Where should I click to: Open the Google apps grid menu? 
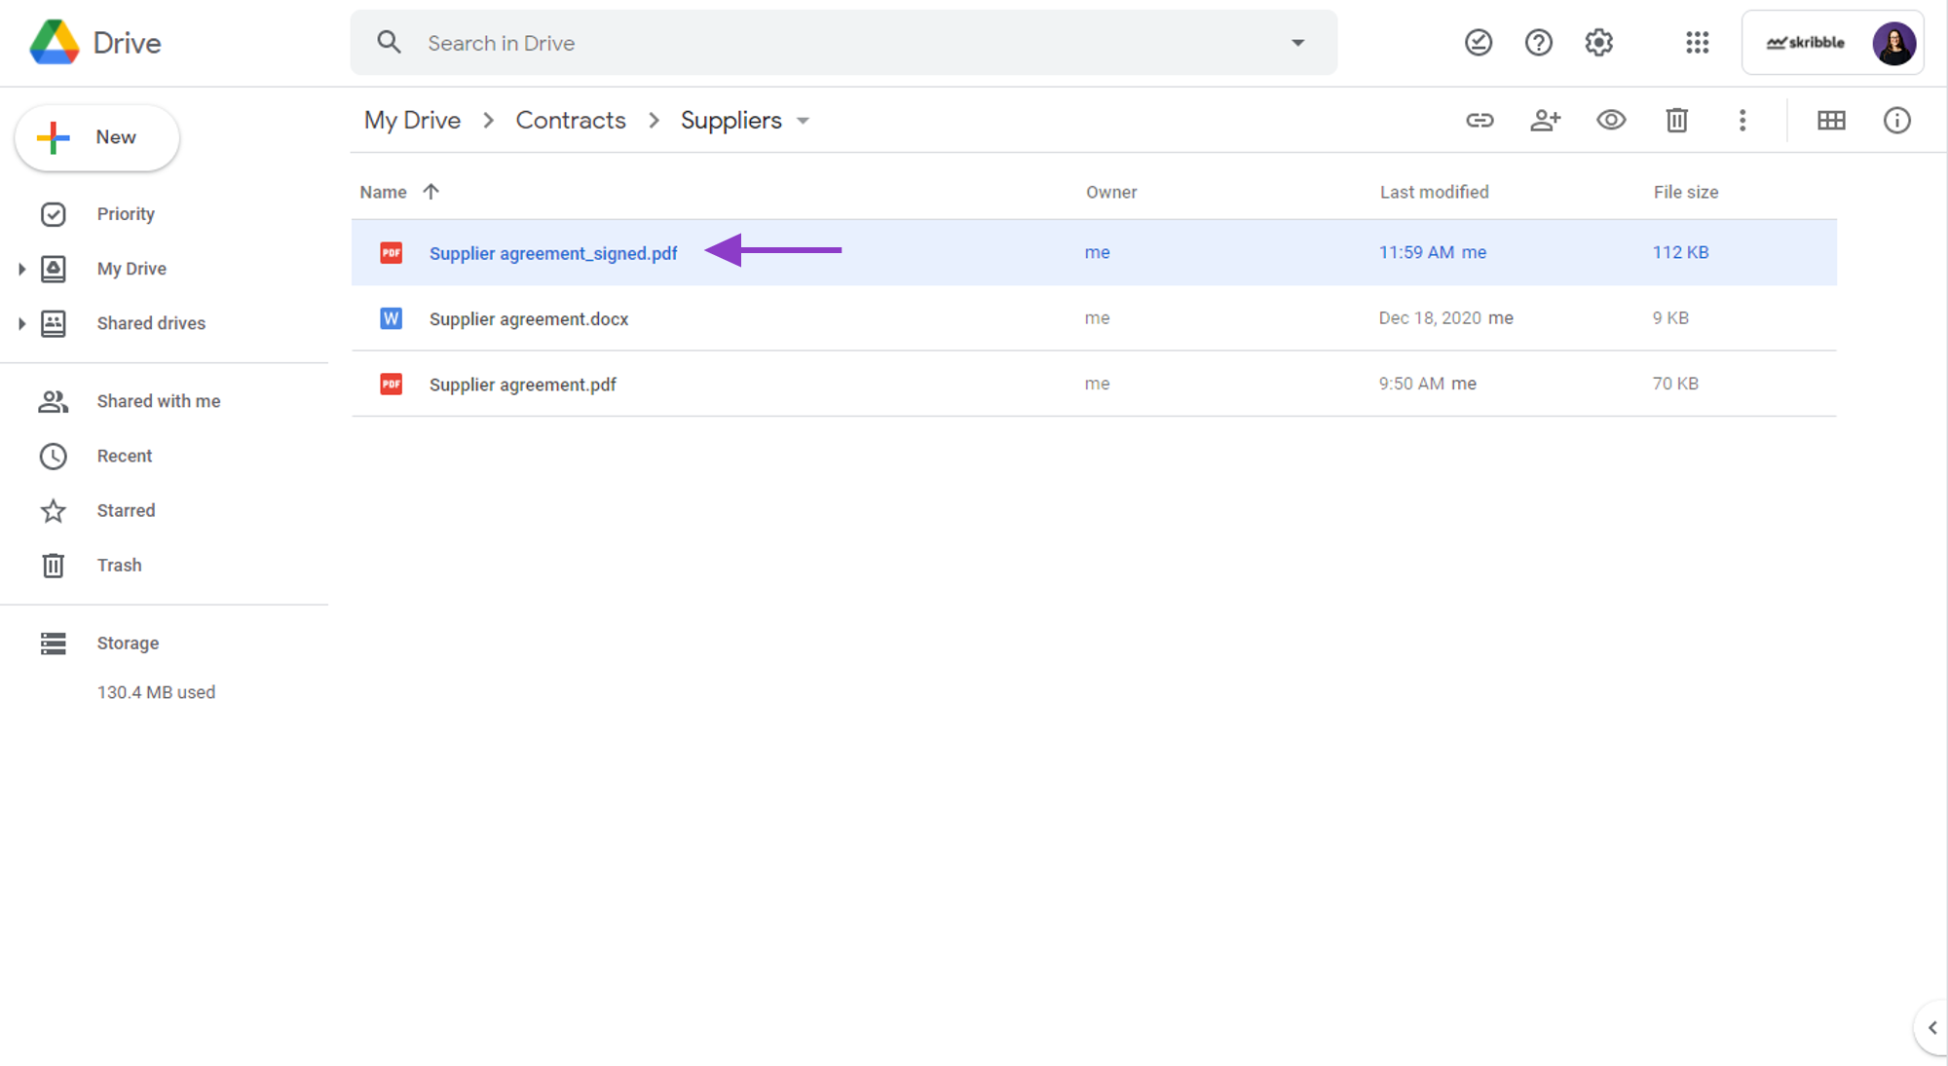point(1698,42)
